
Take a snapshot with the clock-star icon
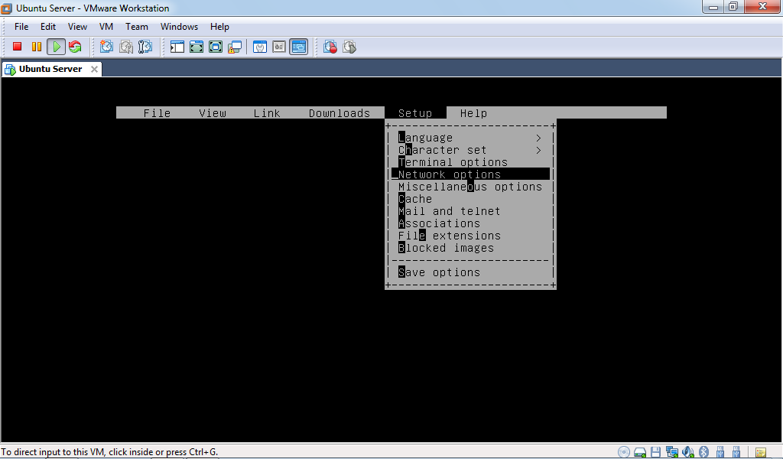coord(106,47)
